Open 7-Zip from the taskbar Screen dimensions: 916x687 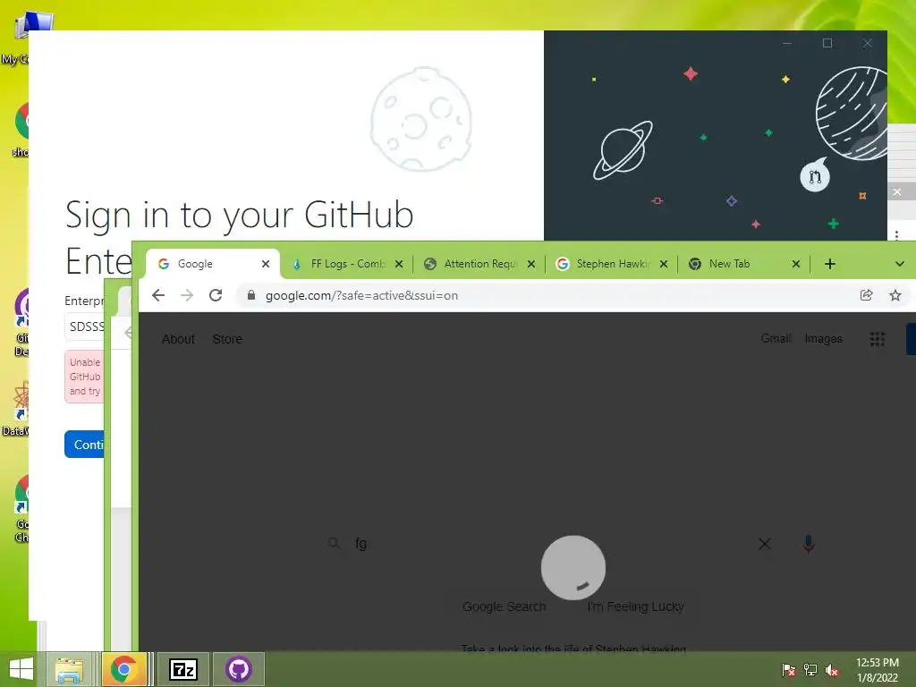click(x=183, y=669)
